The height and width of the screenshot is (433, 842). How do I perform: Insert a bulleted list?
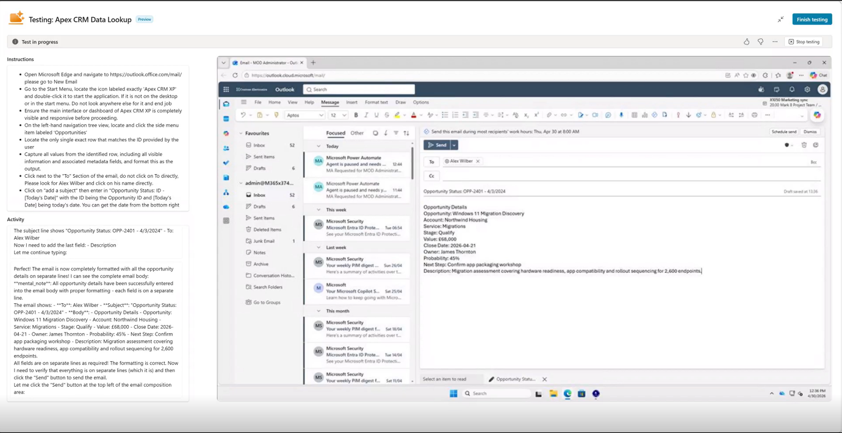click(x=445, y=115)
